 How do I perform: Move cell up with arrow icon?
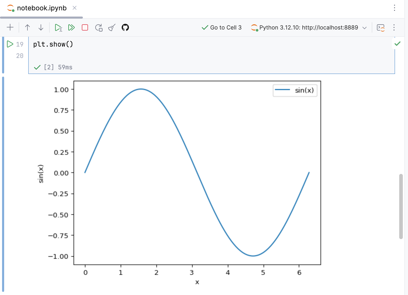[27, 27]
